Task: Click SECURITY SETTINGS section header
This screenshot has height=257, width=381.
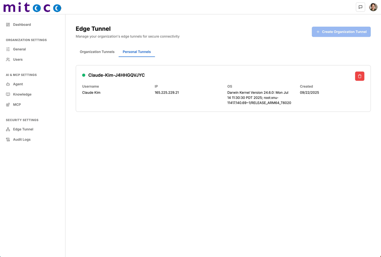Action: [22, 120]
